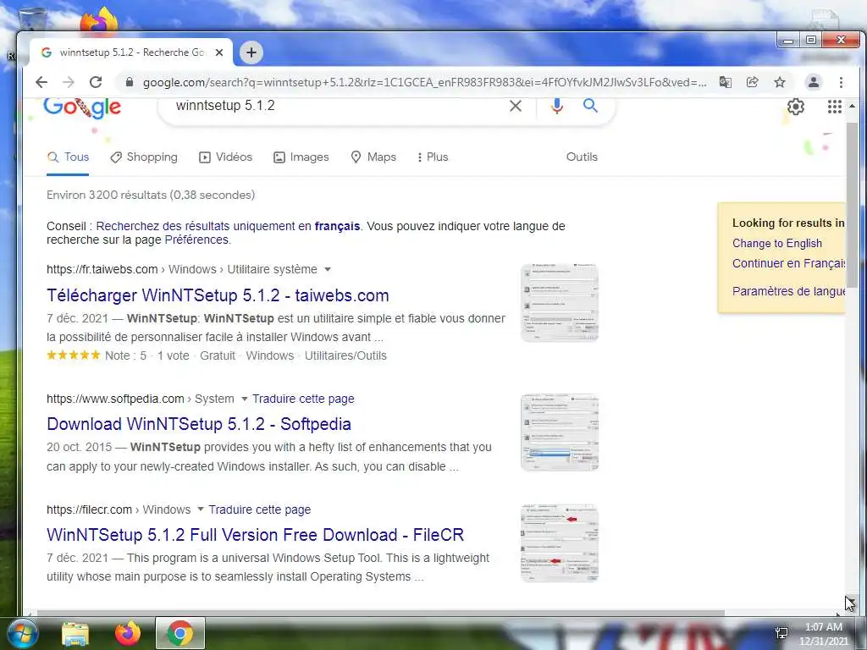The height and width of the screenshot is (650, 867).
Task: Switch to the Maps tab
Action: pos(373,157)
